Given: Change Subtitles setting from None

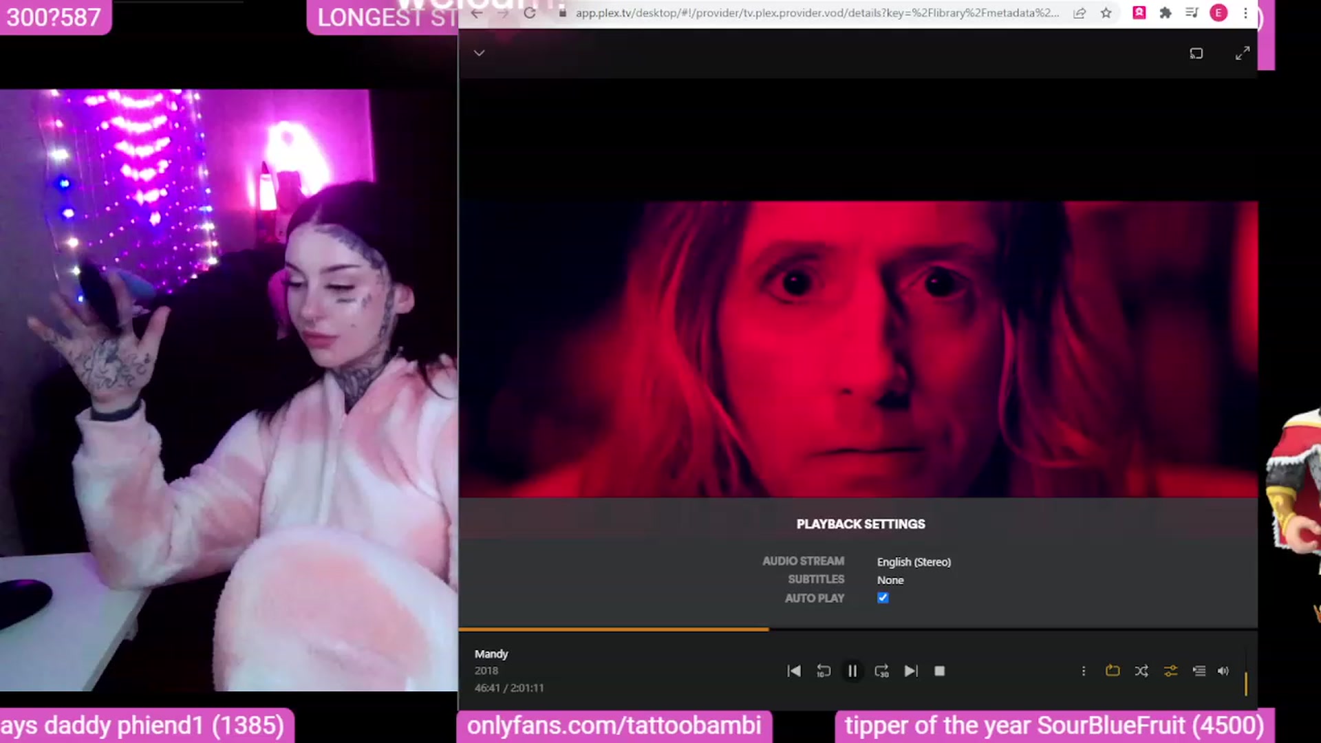Looking at the screenshot, I should [x=890, y=580].
